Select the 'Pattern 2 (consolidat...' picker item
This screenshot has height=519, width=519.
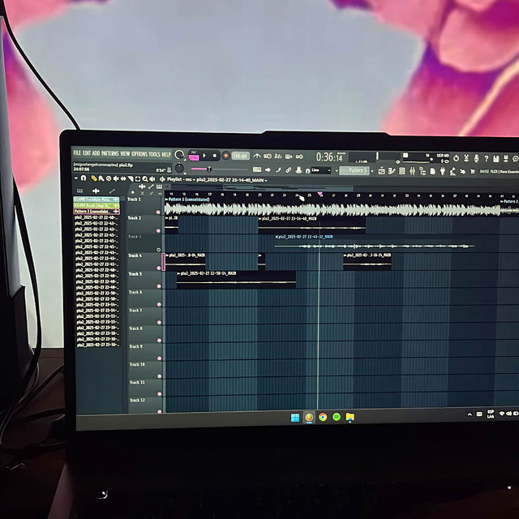[97, 211]
